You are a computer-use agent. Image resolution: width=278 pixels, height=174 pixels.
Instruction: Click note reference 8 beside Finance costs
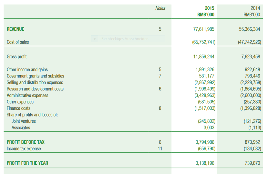click(x=160, y=108)
